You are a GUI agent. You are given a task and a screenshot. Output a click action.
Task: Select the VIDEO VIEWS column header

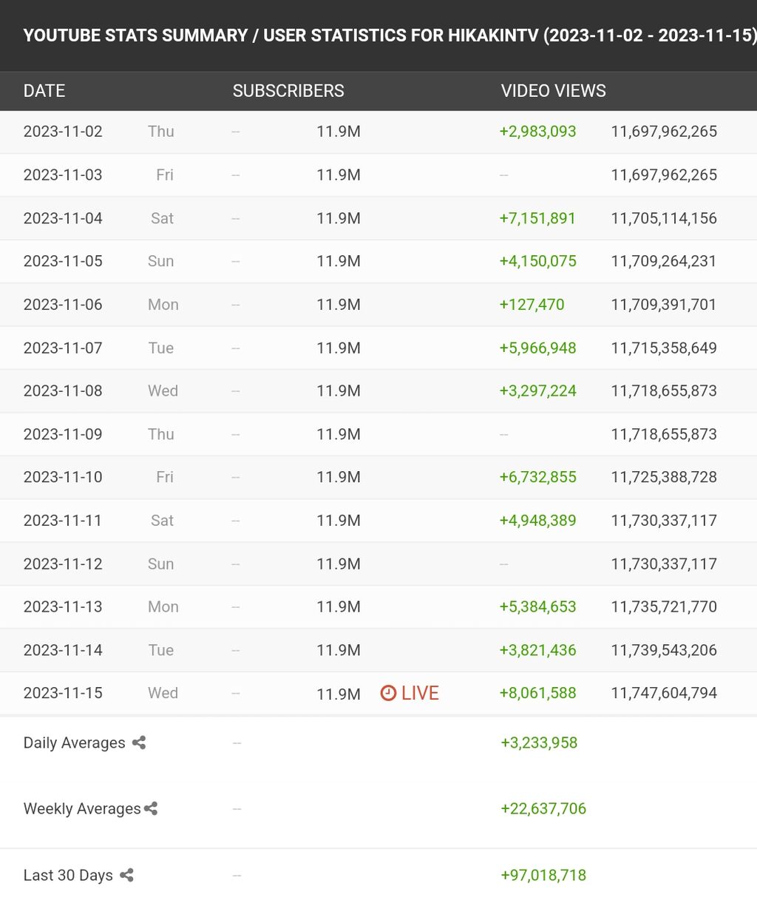[x=553, y=91]
